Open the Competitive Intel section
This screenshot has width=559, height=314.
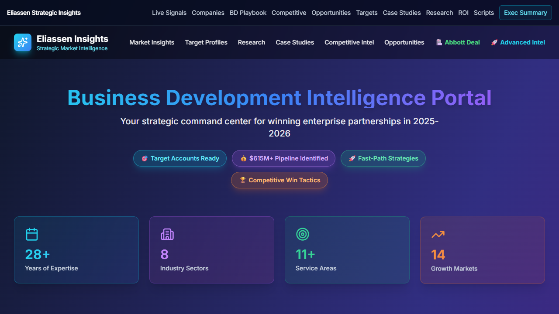(349, 42)
